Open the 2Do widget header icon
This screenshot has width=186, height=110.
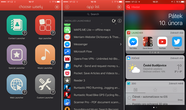[128, 84]
